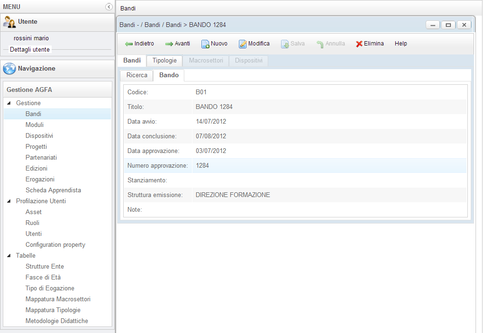The height and width of the screenshot is (333, 483).
Task: Open Dettagli utente link
Action: pos(30,49)
